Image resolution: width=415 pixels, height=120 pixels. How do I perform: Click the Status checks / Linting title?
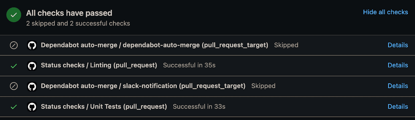coord(99,65)
